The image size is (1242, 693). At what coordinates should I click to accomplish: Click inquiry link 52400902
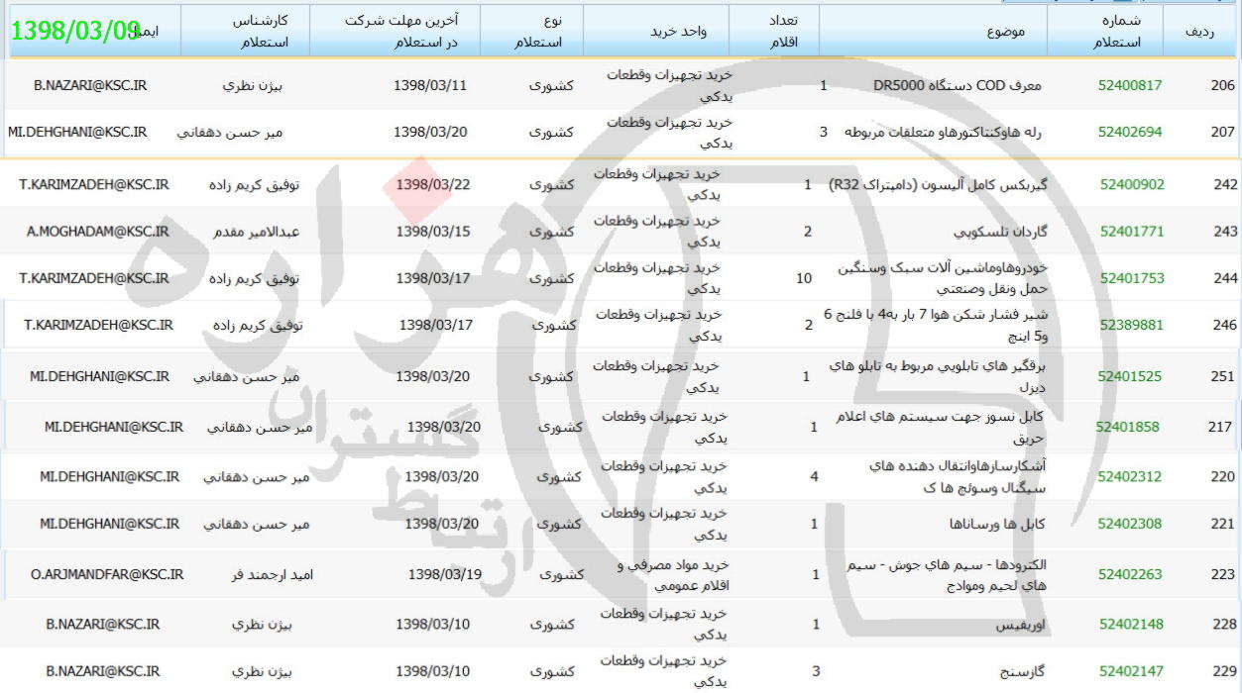1132,184
